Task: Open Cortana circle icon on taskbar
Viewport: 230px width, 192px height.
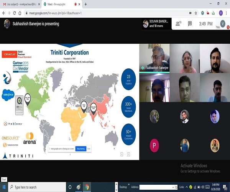Action: tap(70, 187)
